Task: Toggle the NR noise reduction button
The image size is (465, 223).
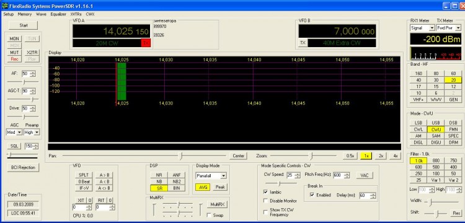Action: pos(159,175)
